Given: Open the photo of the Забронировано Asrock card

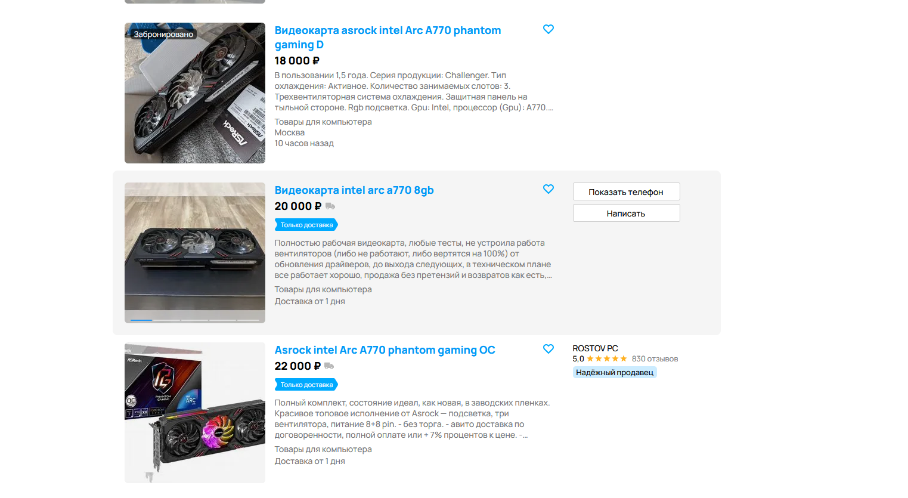Looking at the screenshot, I should (195, 93).
